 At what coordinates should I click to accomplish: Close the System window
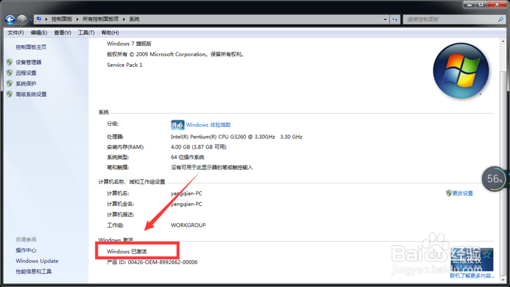[x=497, y=4]
